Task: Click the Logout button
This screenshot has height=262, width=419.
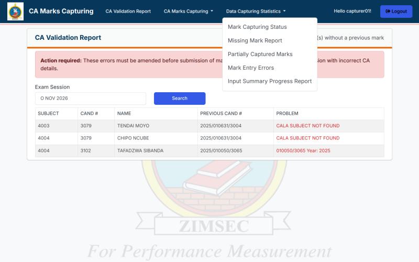Action: pyautogui.click(x=396, y=11)
